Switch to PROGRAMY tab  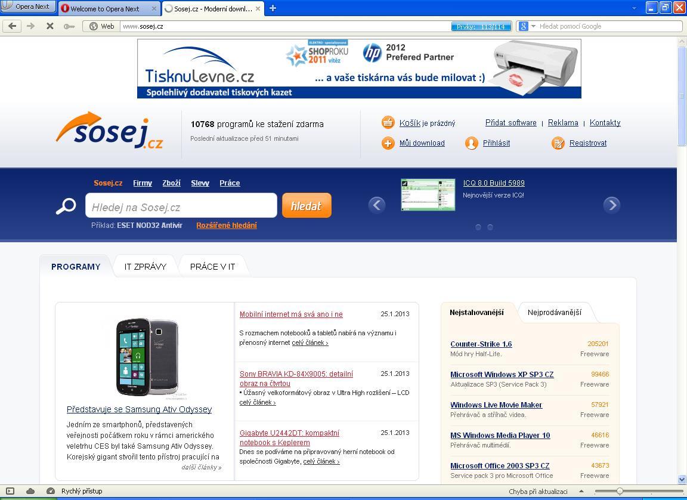(x=76, y=267)
